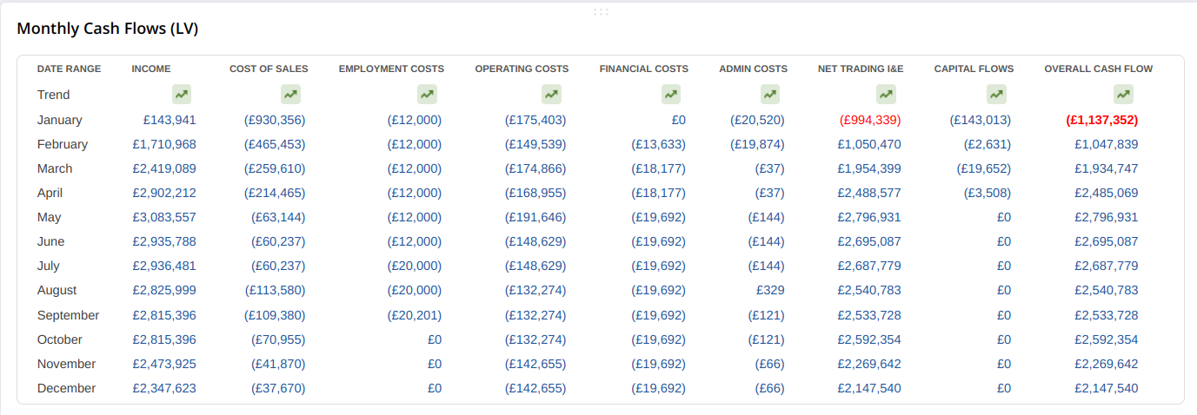Click the Financial Costs trend icon
The image size is (1197, 415).
tap(670, 94)
